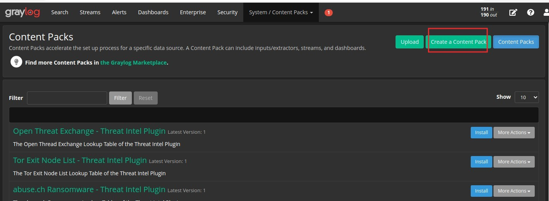Open the Graylog Marketplace link
The height and width of the screenshot is (201, 549).
point(133,62)
